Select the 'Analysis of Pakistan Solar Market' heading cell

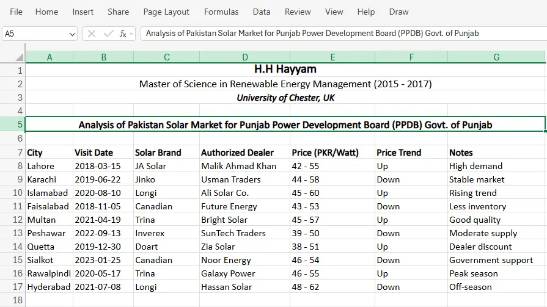point(285,125)
